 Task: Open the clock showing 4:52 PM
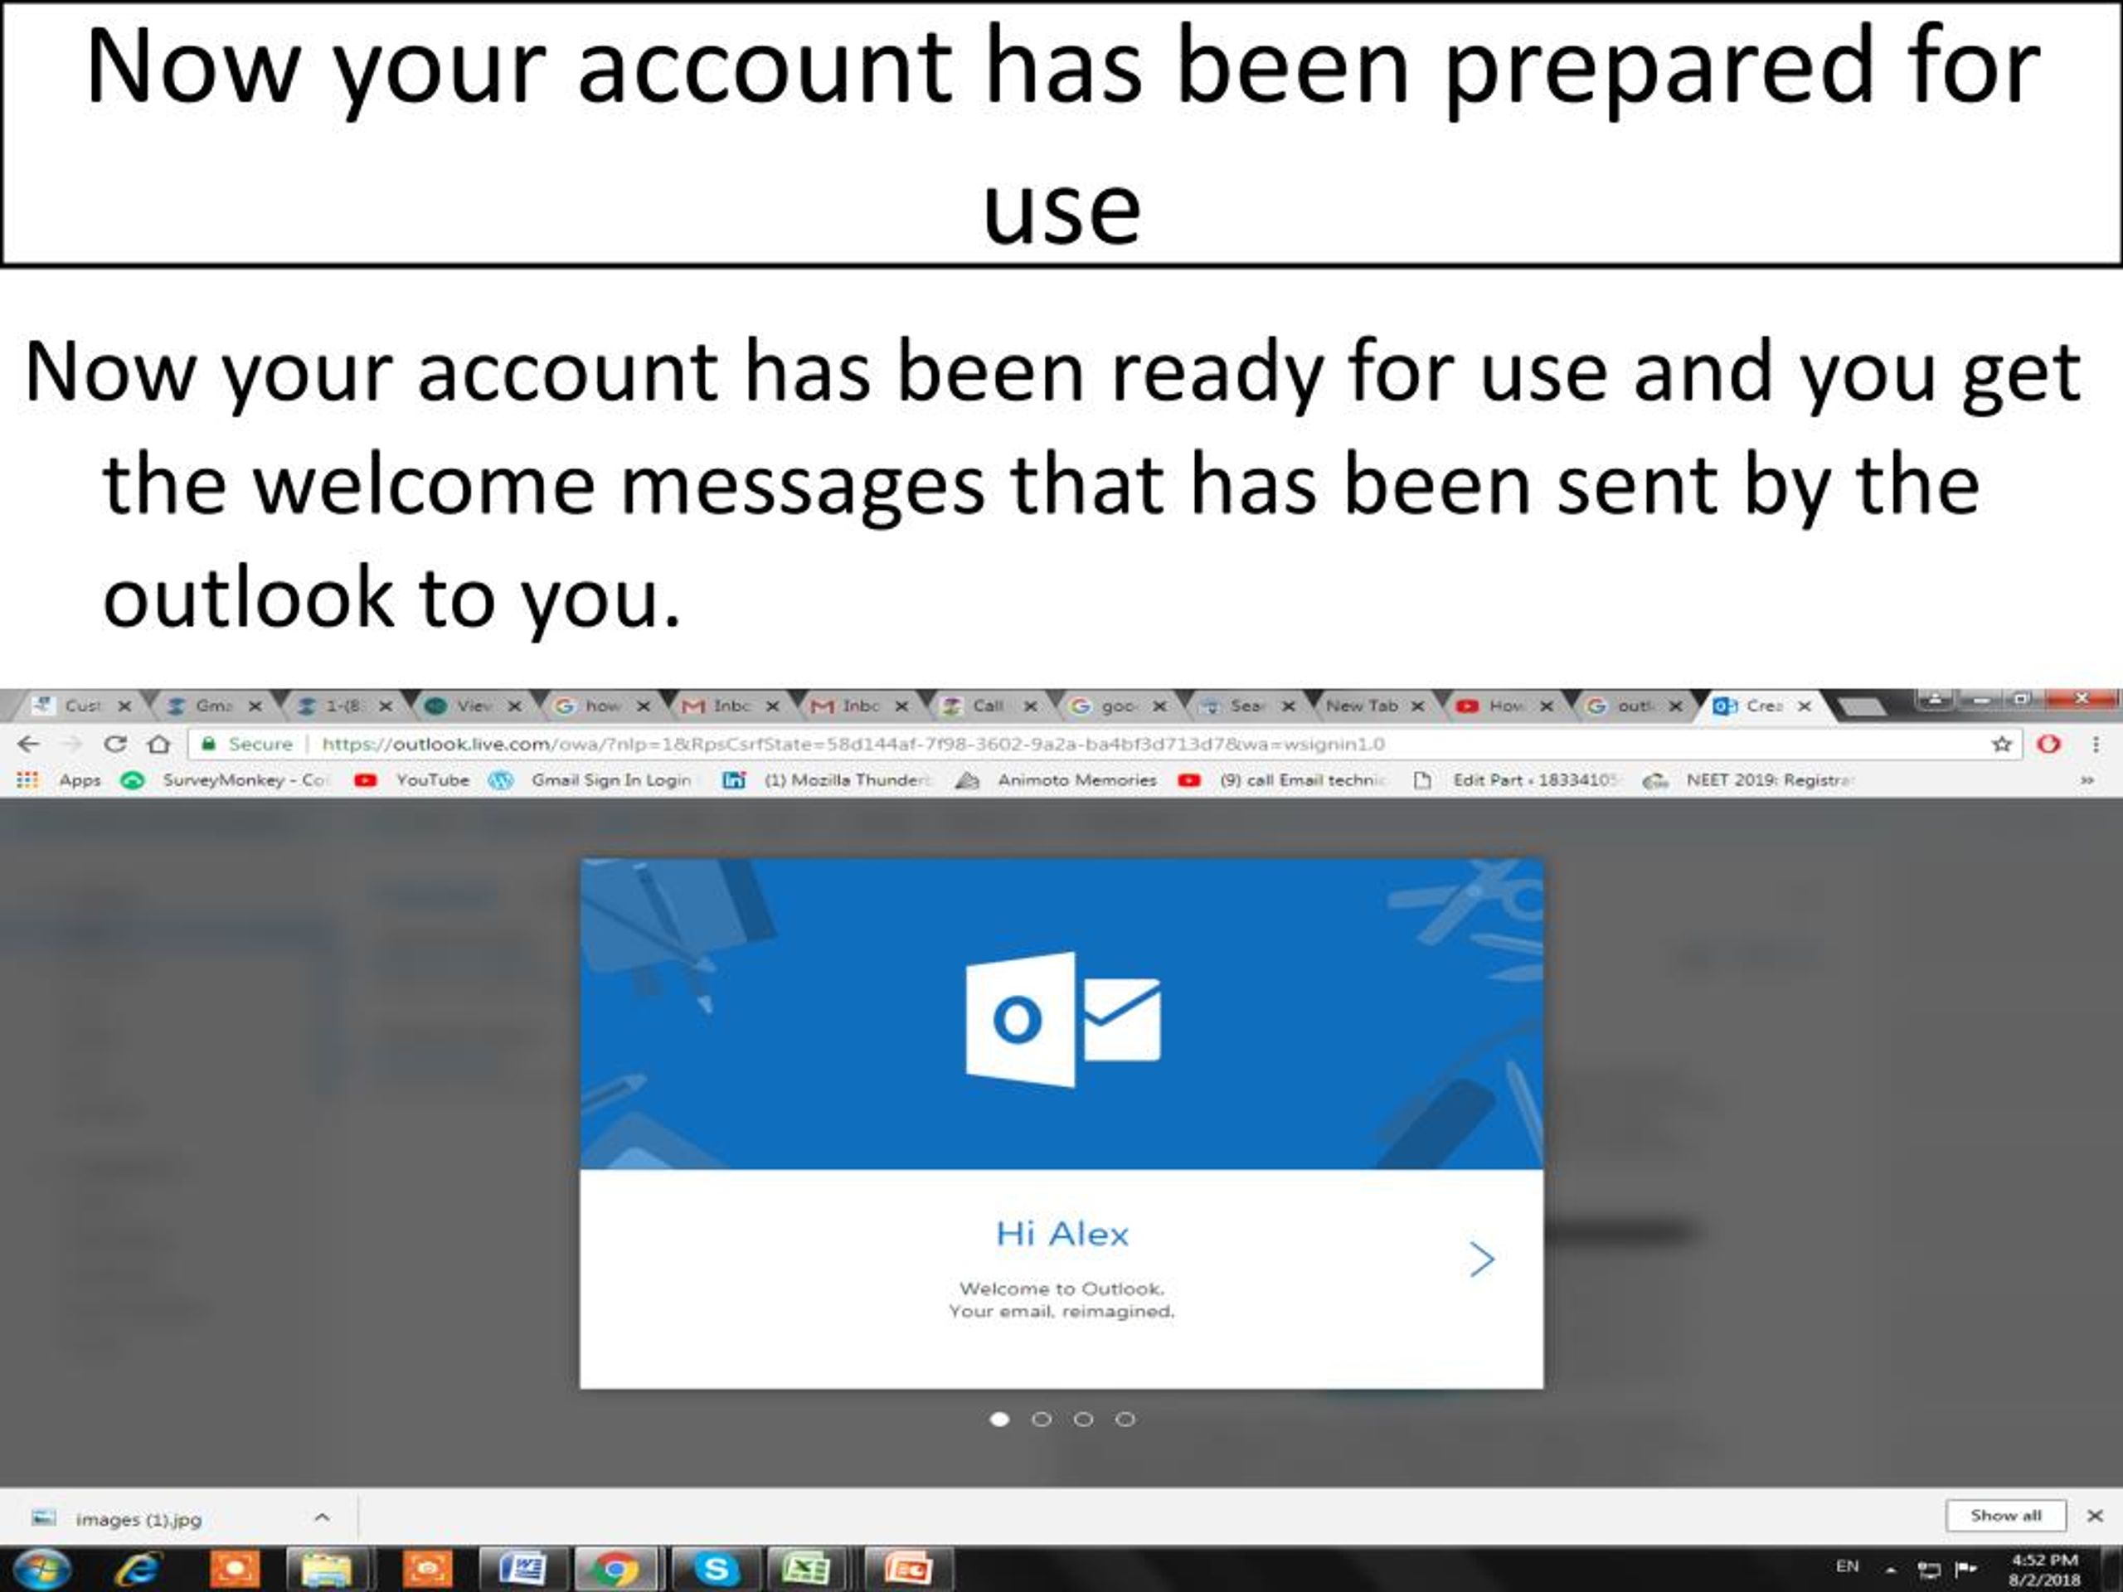pyautogui.click(x=2044, y=1570)
